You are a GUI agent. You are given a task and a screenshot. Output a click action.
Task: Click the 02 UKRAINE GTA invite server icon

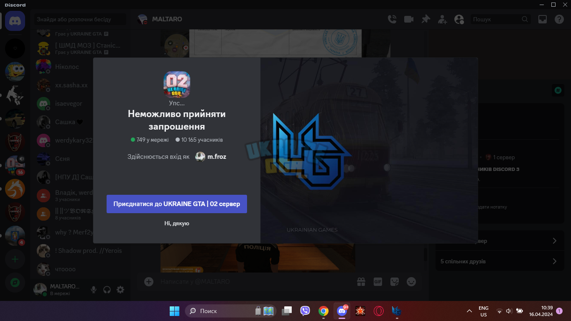point(177,84)
